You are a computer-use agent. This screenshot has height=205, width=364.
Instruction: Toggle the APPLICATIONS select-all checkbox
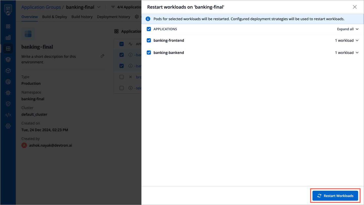pos(149,29)
